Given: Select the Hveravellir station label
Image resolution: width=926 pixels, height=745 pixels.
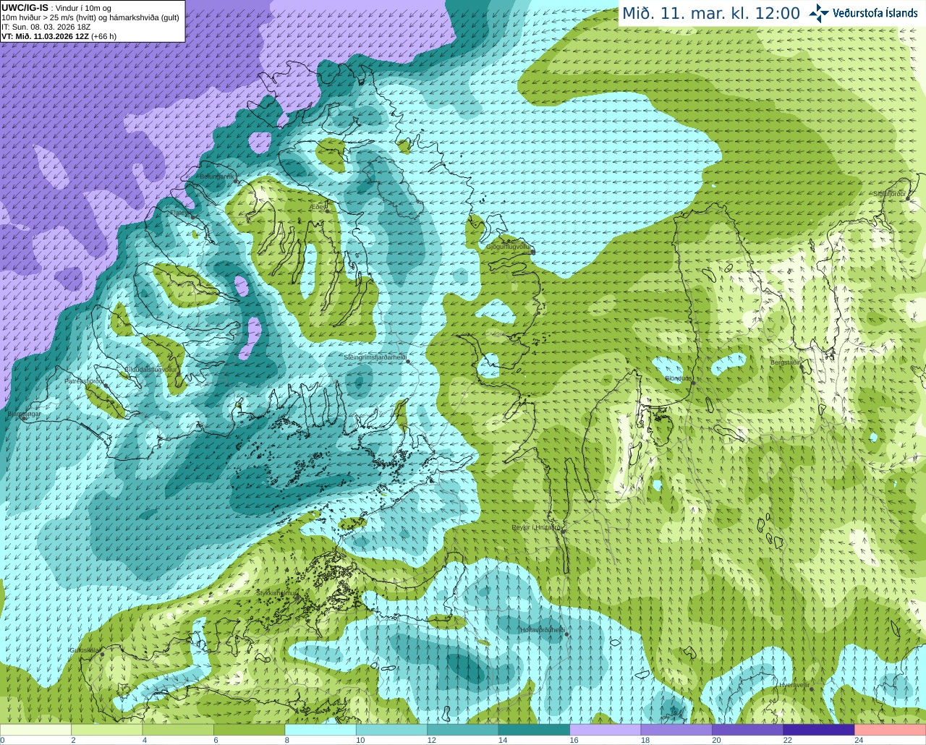Looking at the screenshot, I should click(x=794, y=684).
